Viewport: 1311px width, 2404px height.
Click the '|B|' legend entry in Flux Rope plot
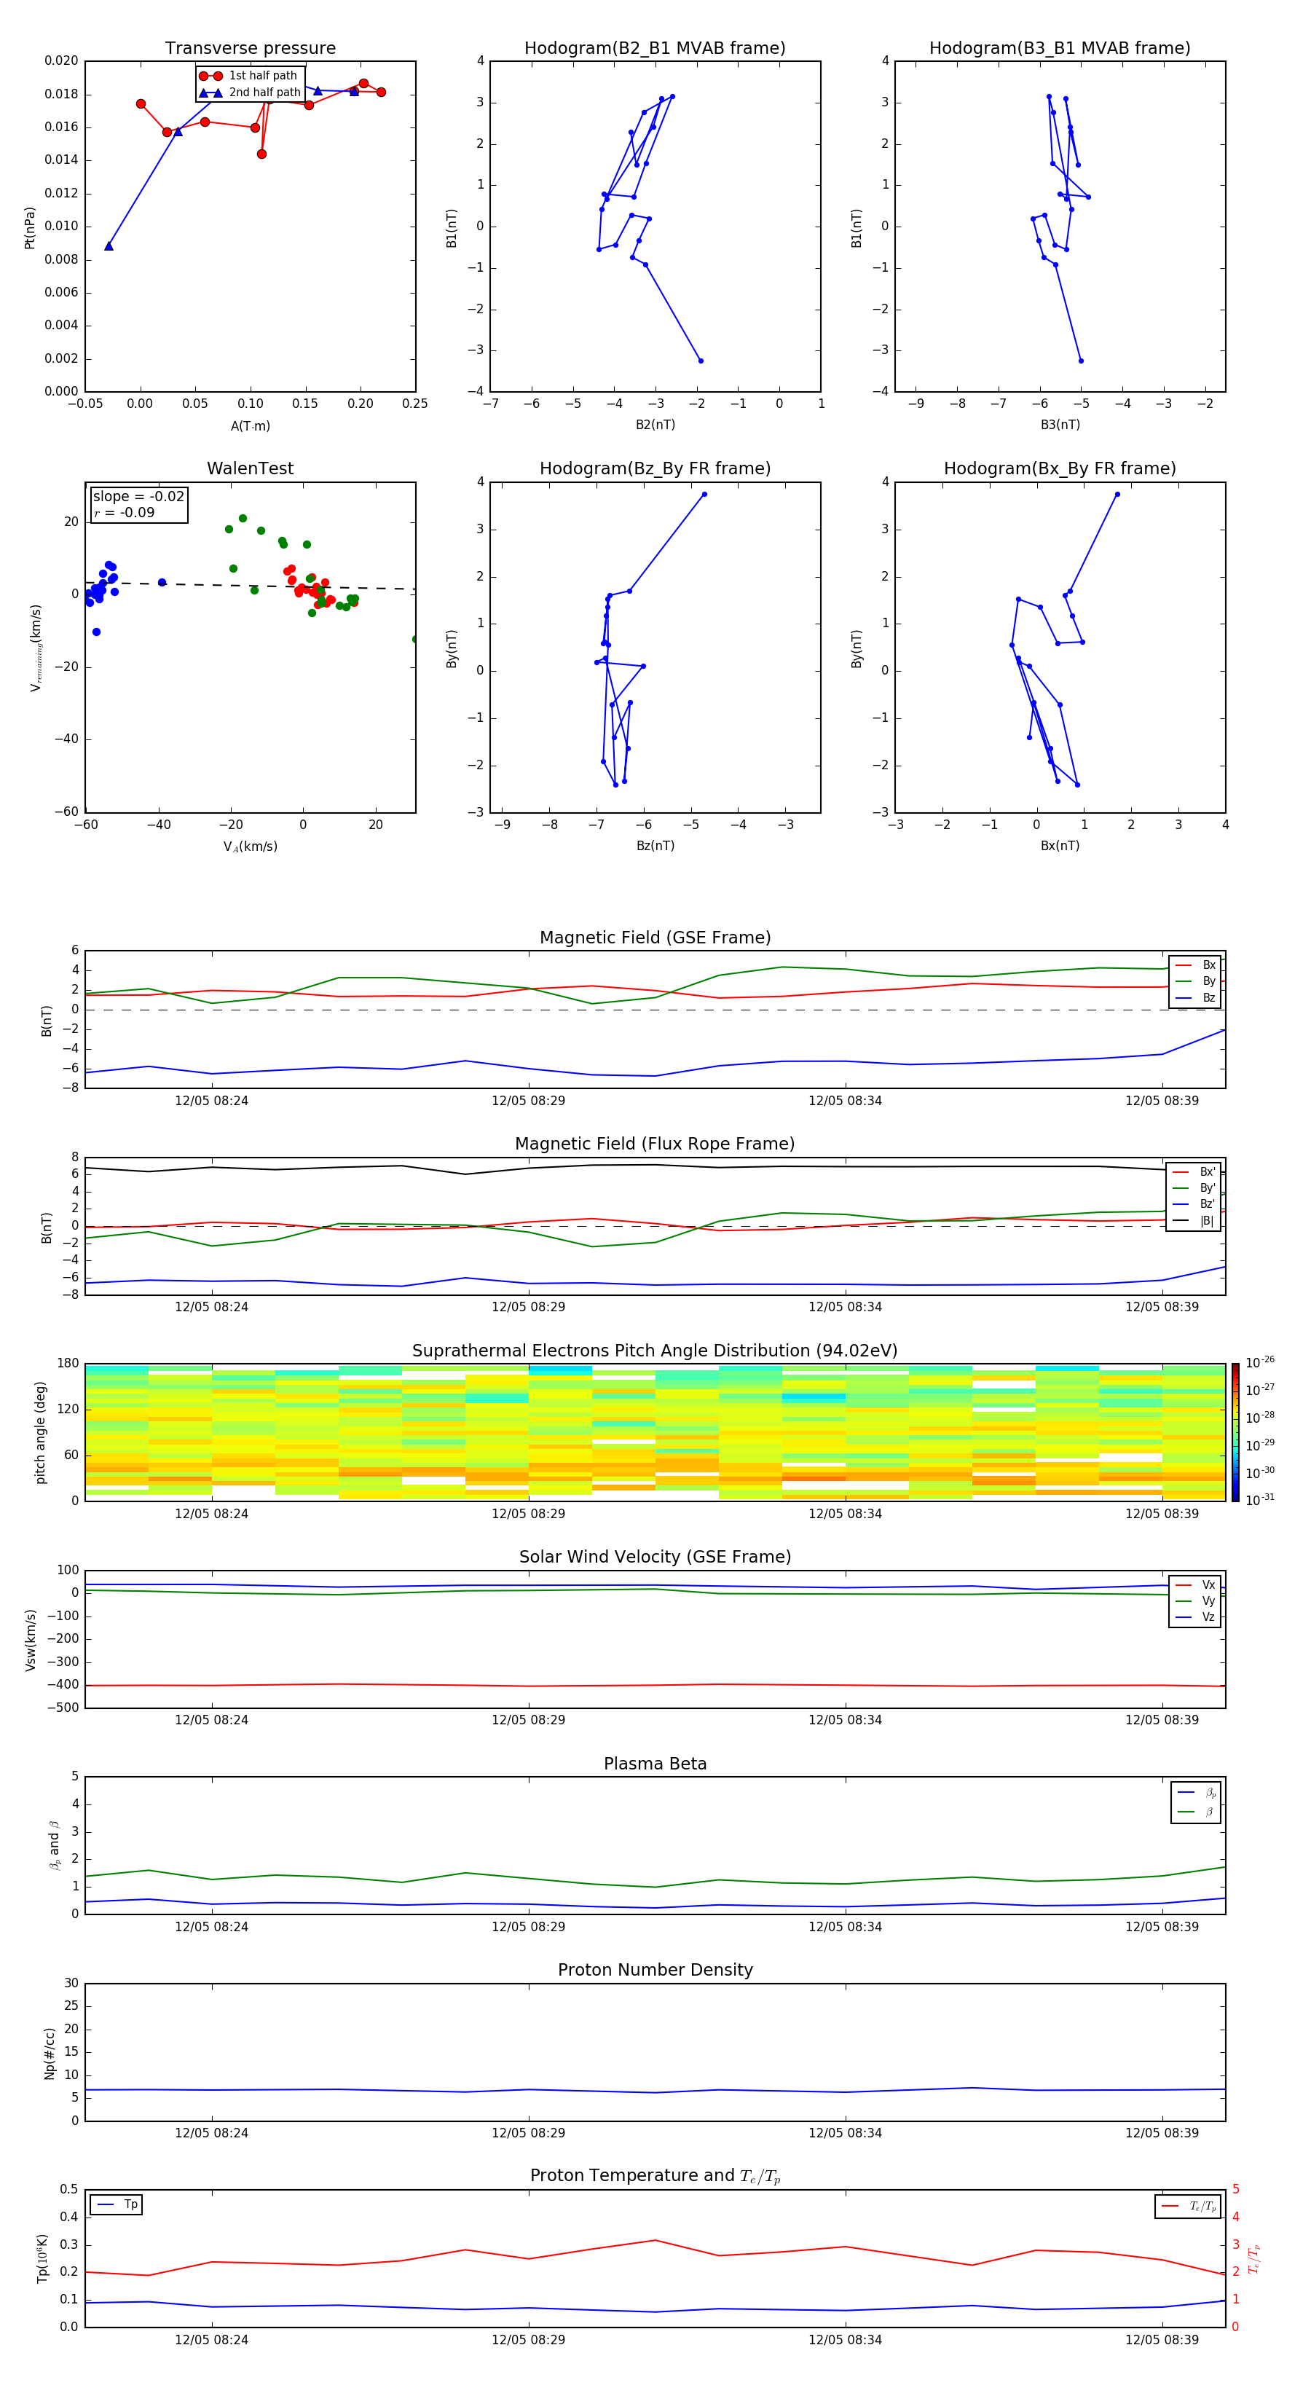[x=1194, y=1221]
